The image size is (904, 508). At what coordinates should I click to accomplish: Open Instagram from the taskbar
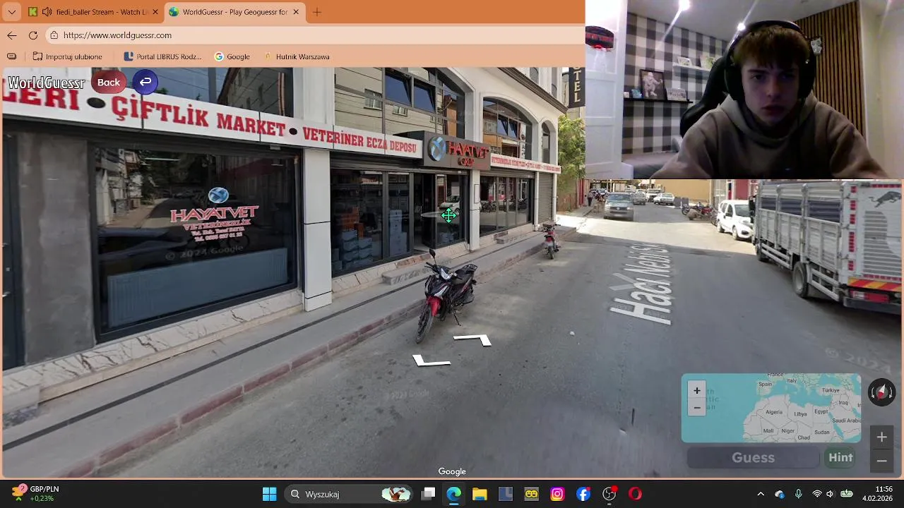point(557,494)
